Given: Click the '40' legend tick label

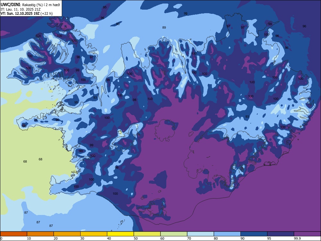Looking at the screenshot, I should click(x=109, y=238).
